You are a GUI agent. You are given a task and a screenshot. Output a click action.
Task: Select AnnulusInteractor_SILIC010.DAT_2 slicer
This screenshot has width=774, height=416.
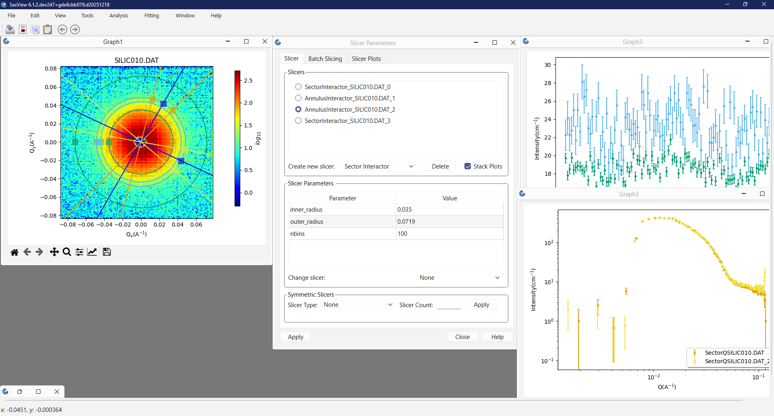coord(345,109)
